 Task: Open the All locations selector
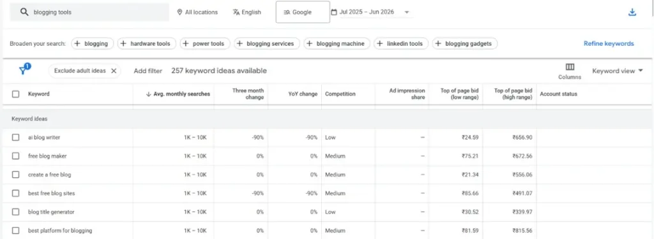197,12
